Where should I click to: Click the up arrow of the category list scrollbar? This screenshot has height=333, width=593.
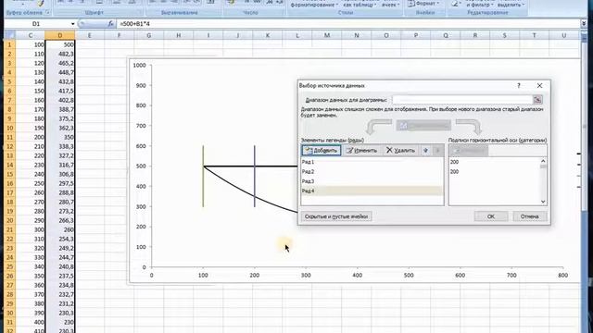pos(543,161)
